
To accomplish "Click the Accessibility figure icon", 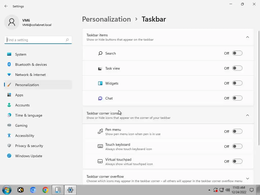I will 9,135.
